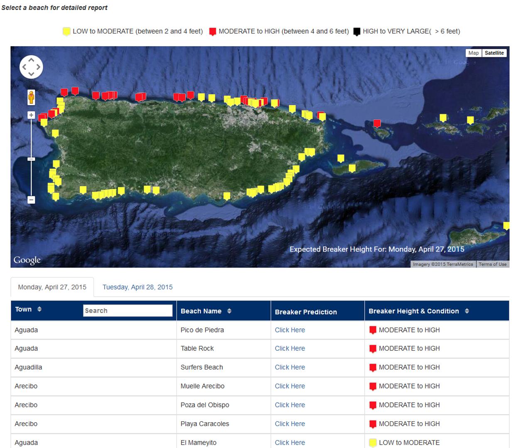Open Click Here for Pico de Piedra
The image size is (518, 448).
pyautogui.click(x=290, y=330)
